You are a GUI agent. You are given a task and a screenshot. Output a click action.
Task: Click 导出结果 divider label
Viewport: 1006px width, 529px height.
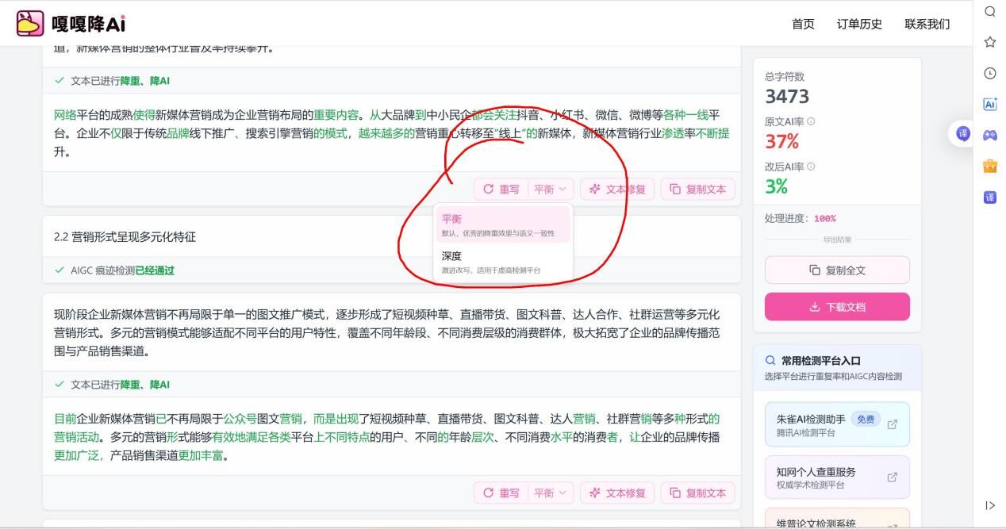(x=837, y=240)
